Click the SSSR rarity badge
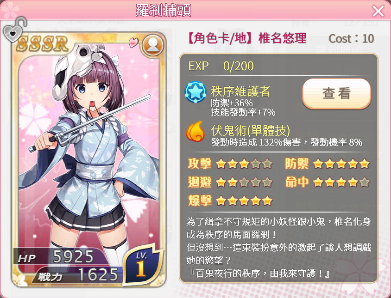391x298 pixels. 43,44
